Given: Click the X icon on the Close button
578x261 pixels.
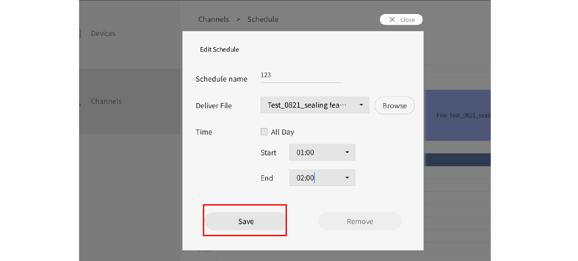Looking at the screenshot, I should click(x=392, y=20).
